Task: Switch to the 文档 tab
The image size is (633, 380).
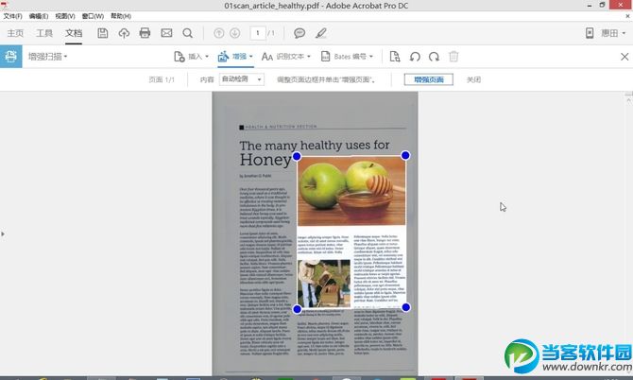Action: tap(74, 33)
